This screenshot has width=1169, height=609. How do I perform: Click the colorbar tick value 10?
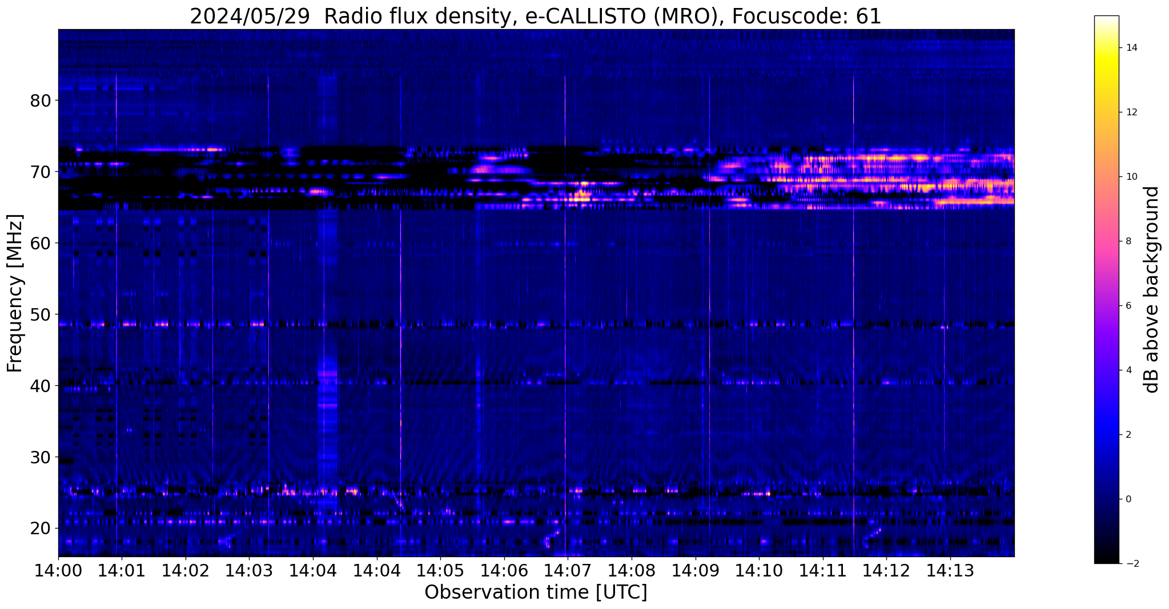coord(1131,177)
